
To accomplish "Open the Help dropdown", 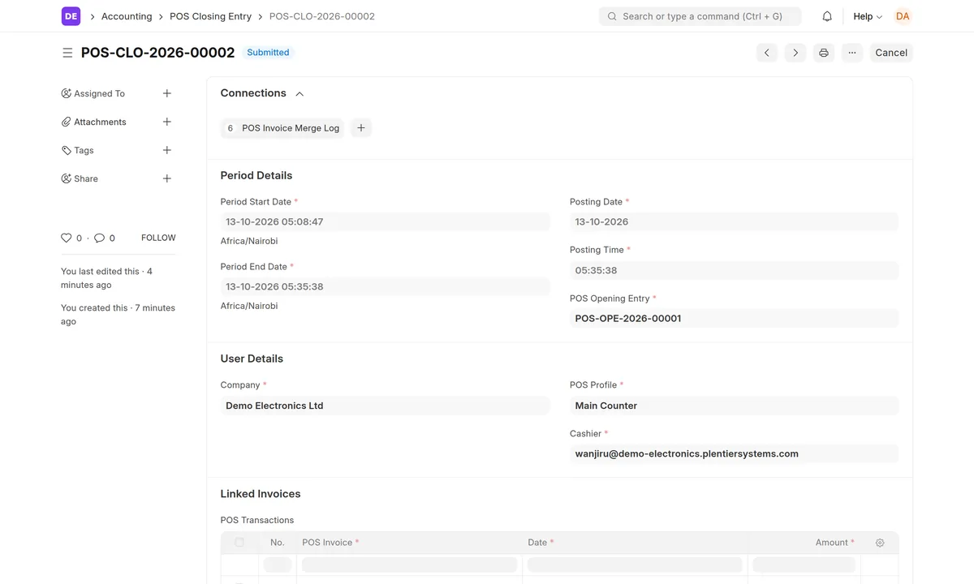I will coord(868,16).
